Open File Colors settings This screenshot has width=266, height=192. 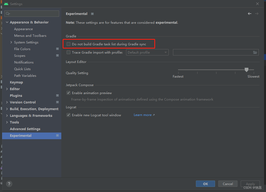pos(22,49)
